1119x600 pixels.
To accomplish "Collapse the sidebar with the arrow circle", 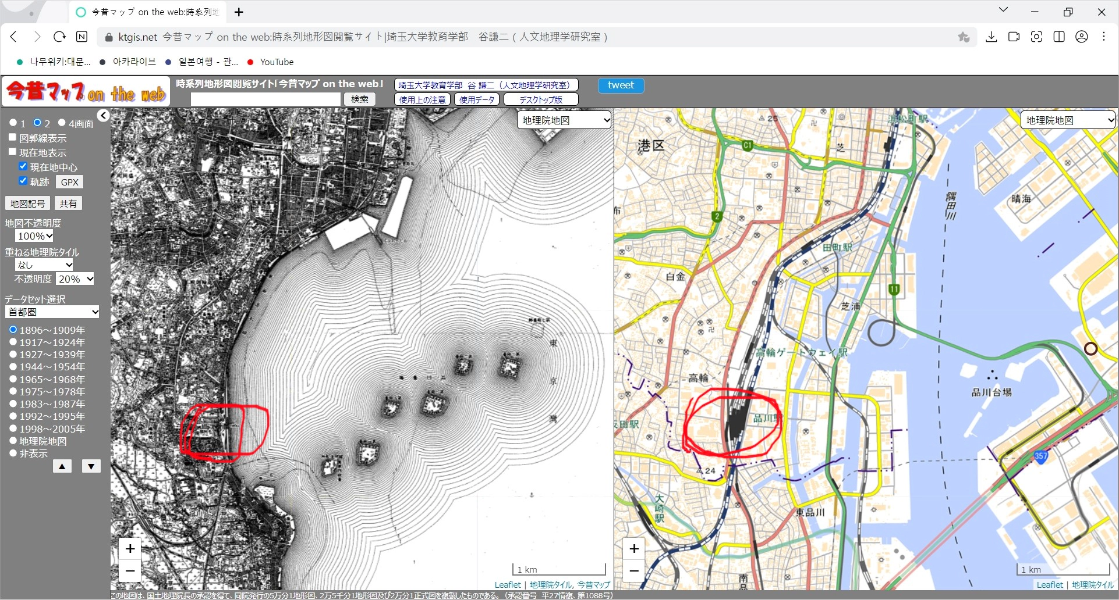I will (103, 116).
